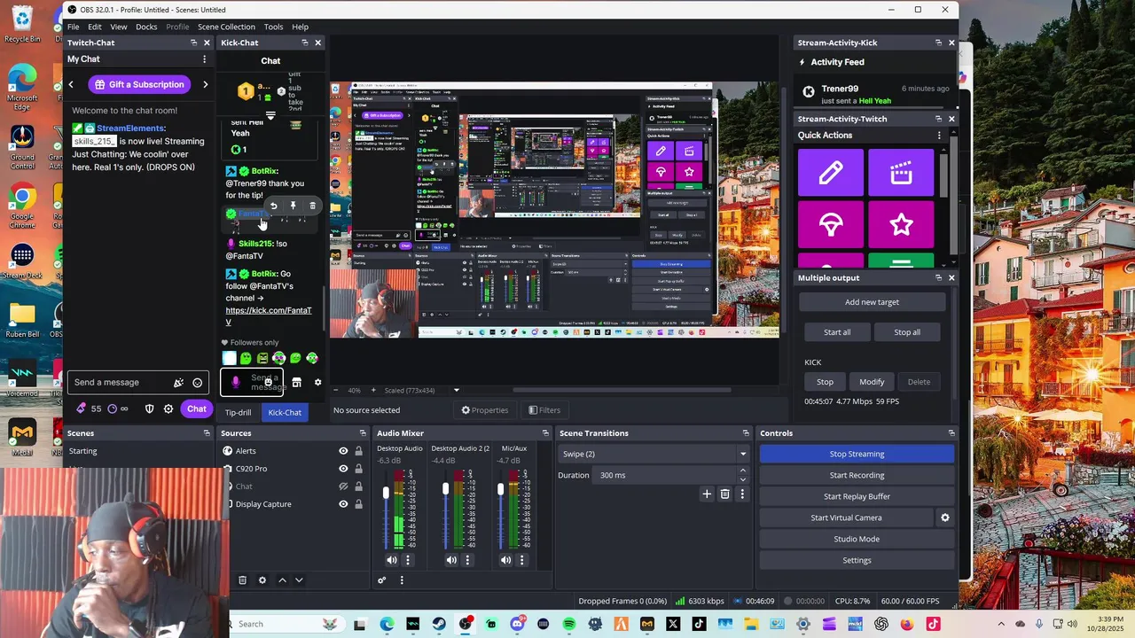Open scene transition three-dot menu
The image size is (1135, 638).
742,494
